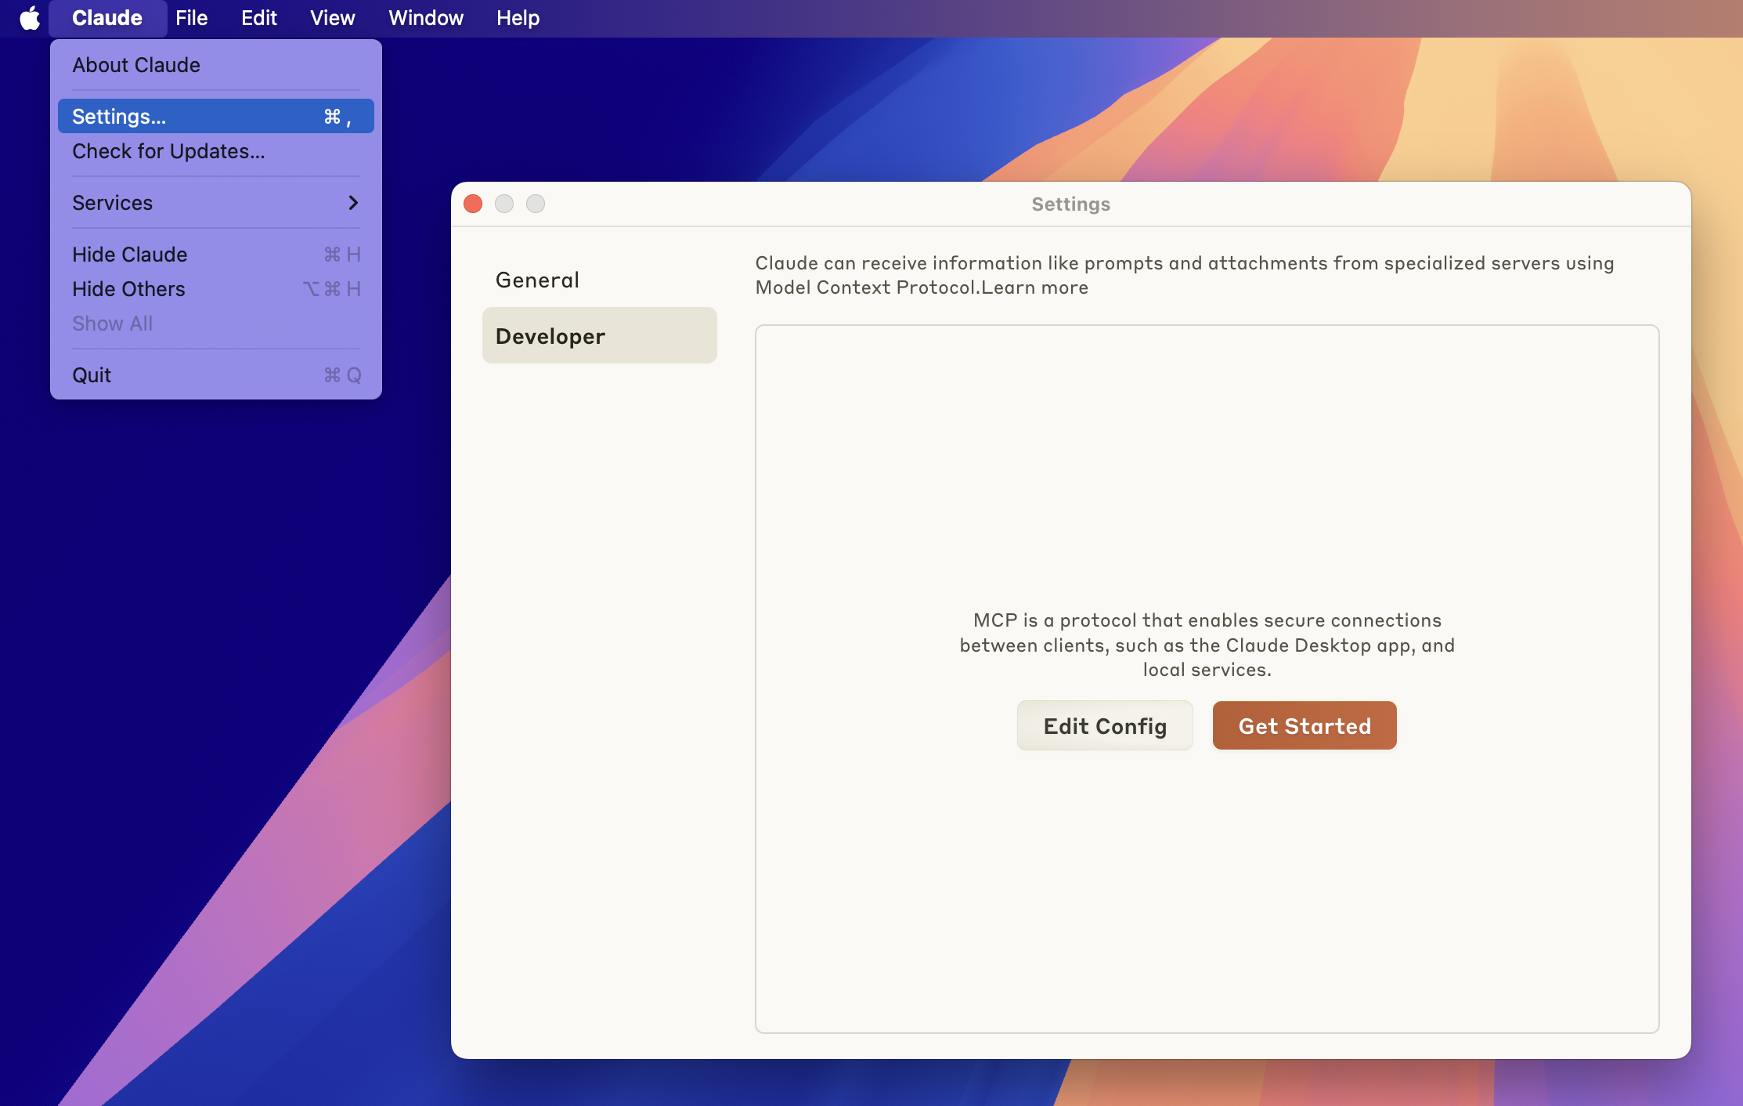
Task: Expand the Services submenu arrow
Action: (353, 203)
